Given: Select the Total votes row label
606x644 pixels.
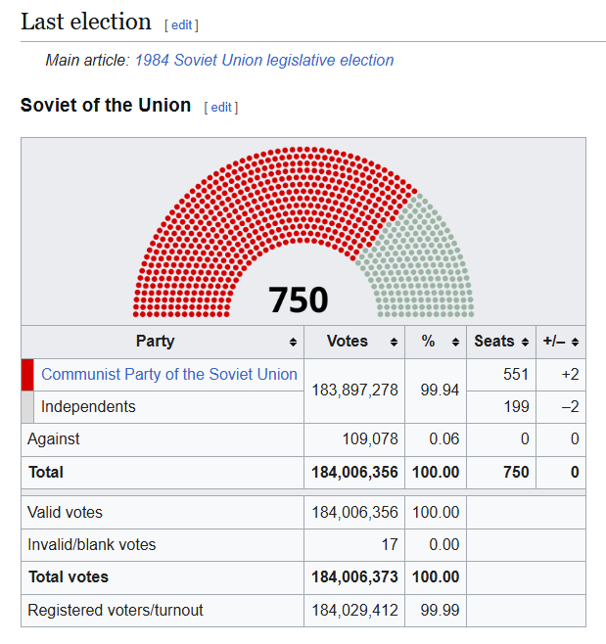Looking at the screenshot, I should click(x=69, y=577).
